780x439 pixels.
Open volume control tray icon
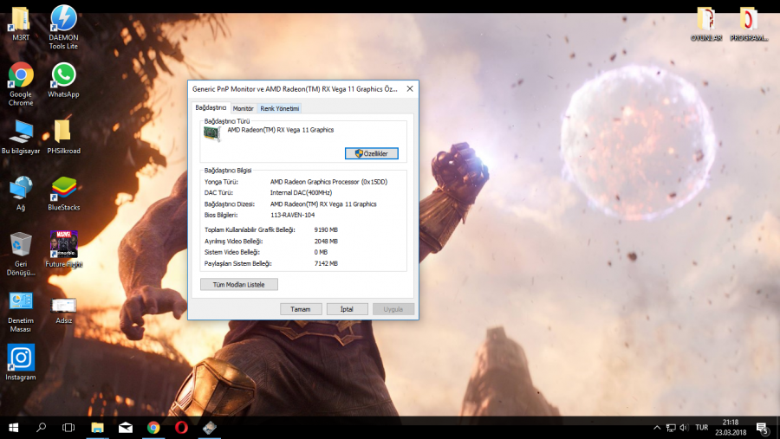coord(684,428)
